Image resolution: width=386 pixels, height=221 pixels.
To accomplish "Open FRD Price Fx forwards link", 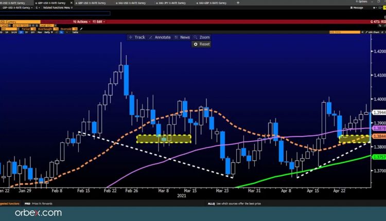I will tap(39, 204).
